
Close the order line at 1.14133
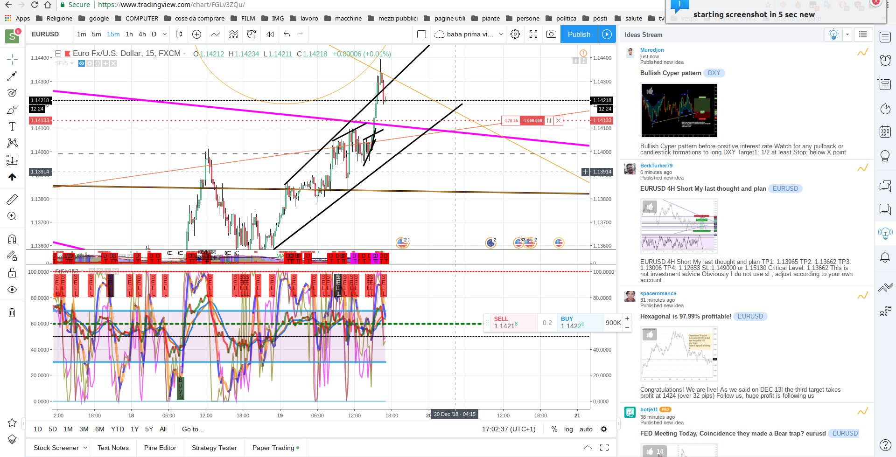click(558, 120)
